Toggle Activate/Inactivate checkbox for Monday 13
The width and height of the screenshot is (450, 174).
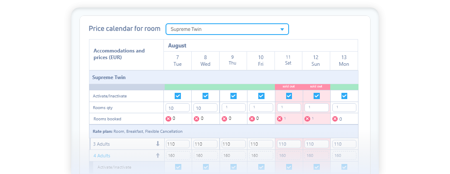(344, 96)
